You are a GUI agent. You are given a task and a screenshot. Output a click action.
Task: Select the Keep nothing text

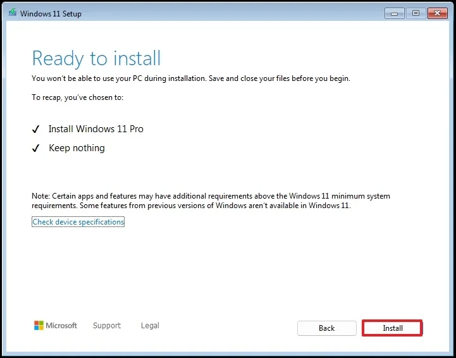tap(77, 148)
